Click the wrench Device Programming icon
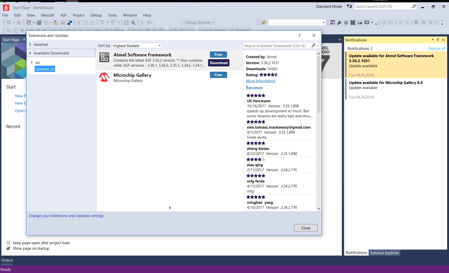 (339, 23)
